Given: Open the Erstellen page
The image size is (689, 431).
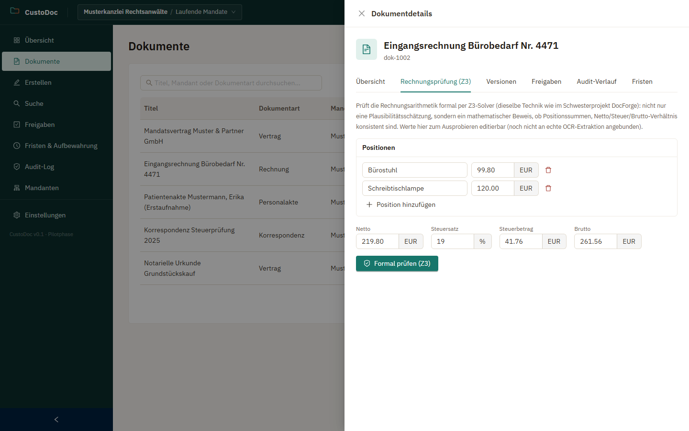Looking at the screenshot, I should [x=56, y=82].
